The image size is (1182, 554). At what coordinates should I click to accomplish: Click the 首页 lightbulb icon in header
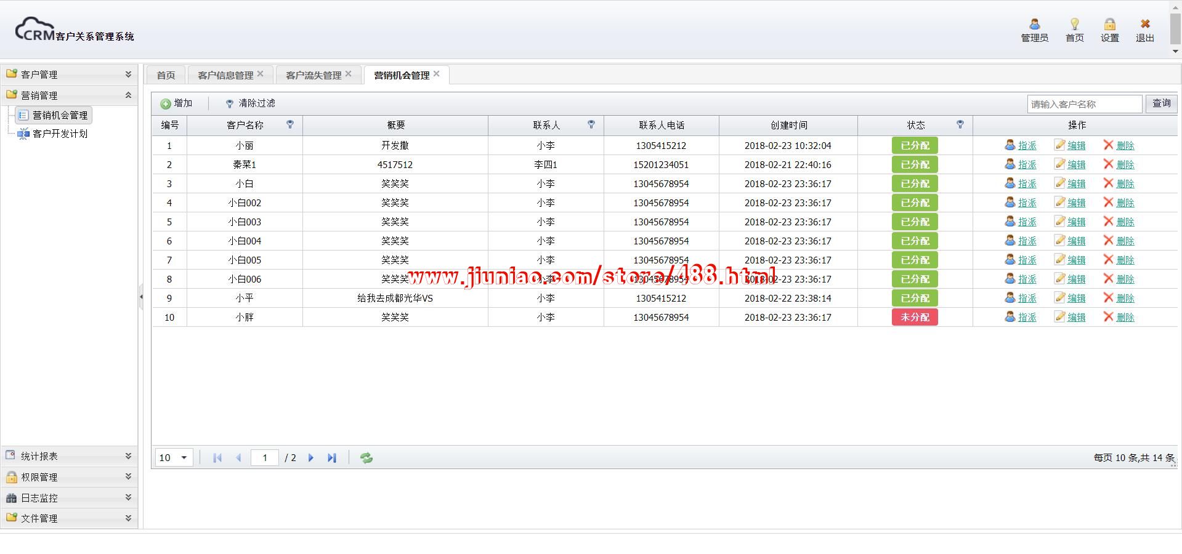[x=1074, y=25]
